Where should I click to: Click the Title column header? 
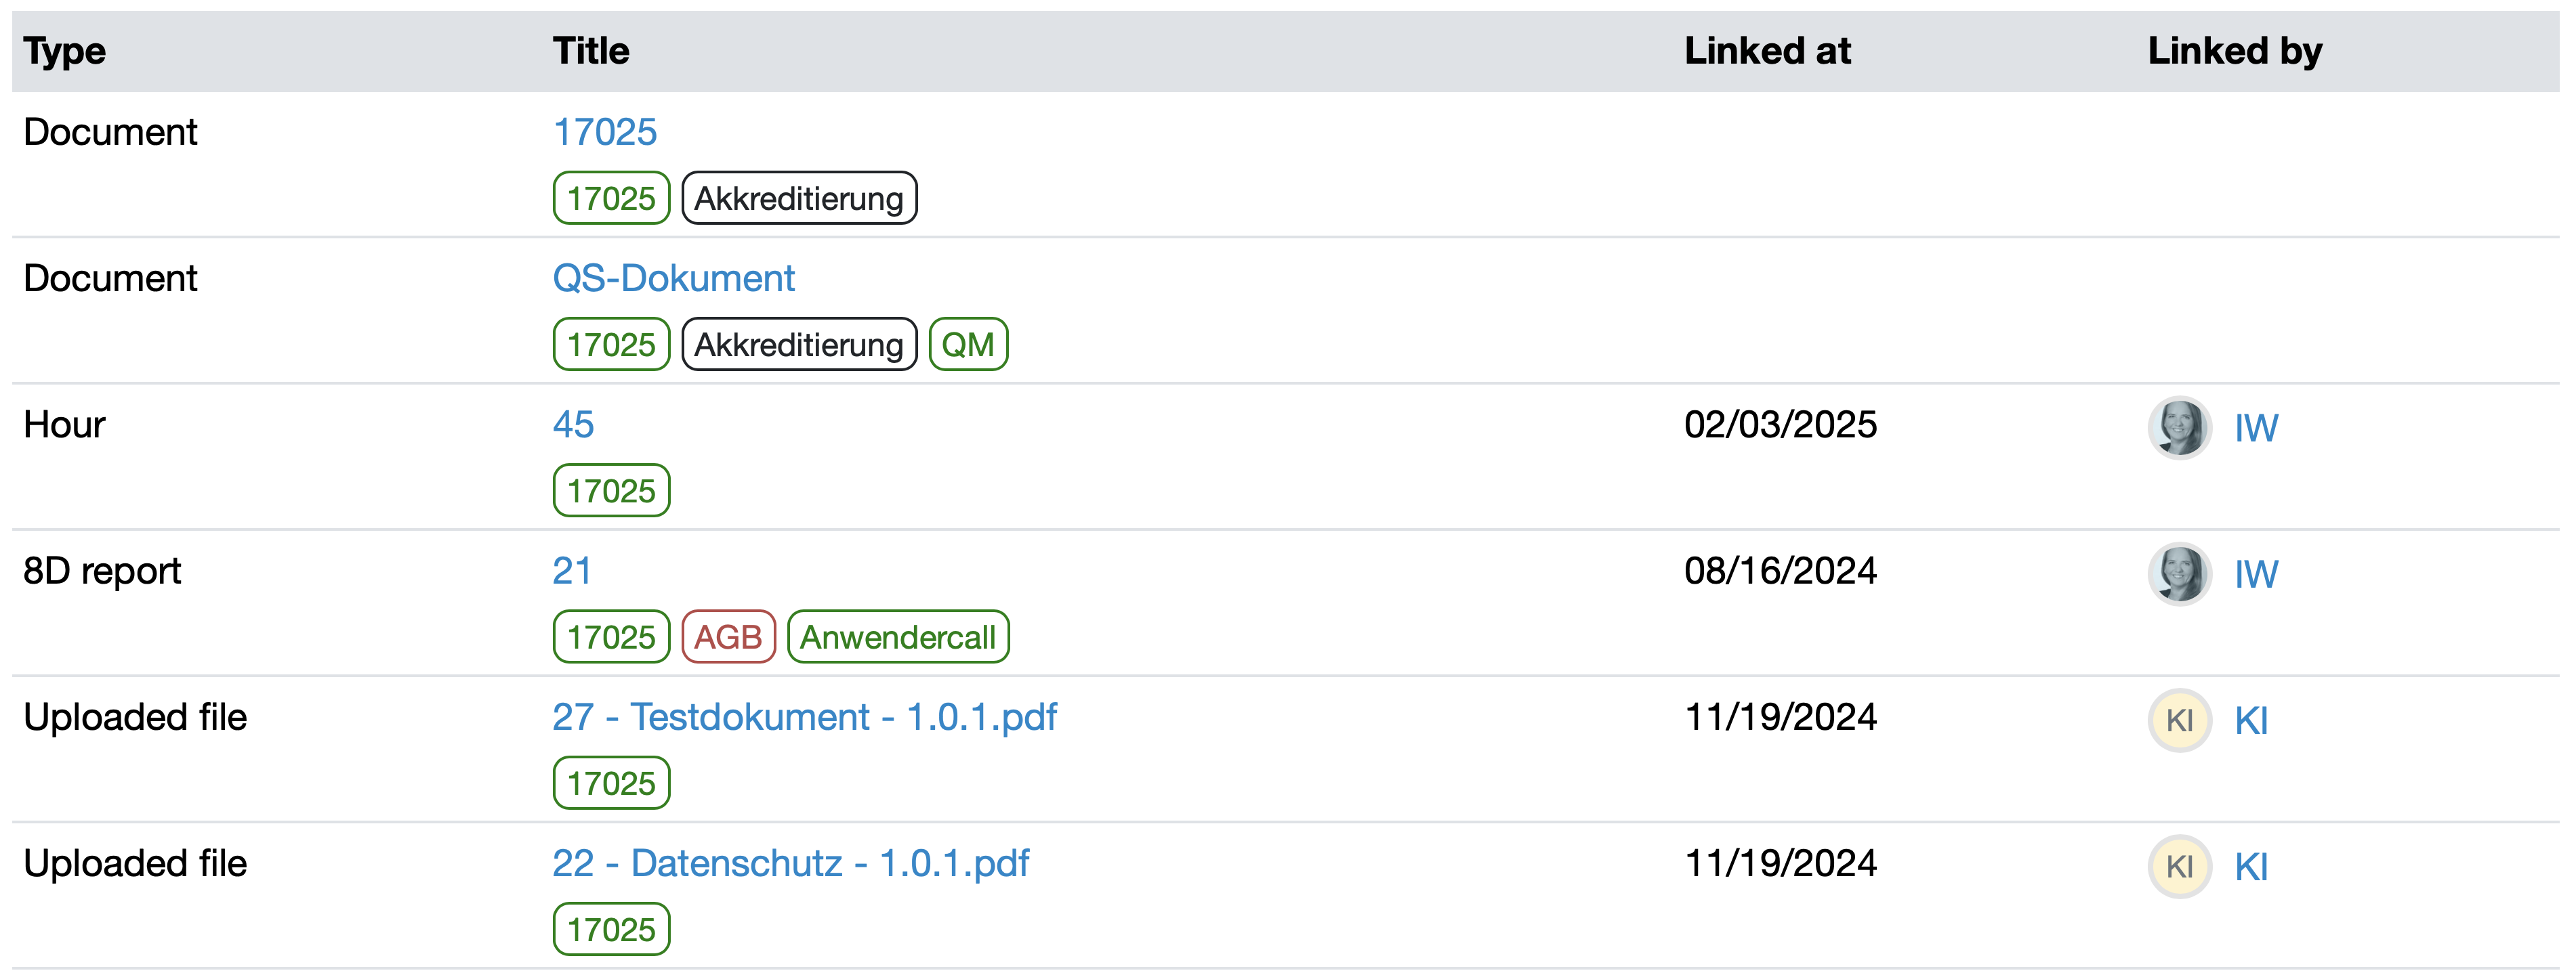(591, 51)
